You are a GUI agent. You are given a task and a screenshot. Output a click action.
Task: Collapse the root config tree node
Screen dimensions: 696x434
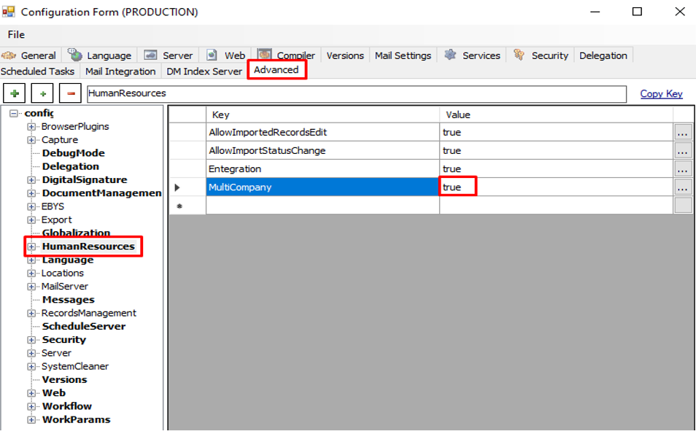14,113
